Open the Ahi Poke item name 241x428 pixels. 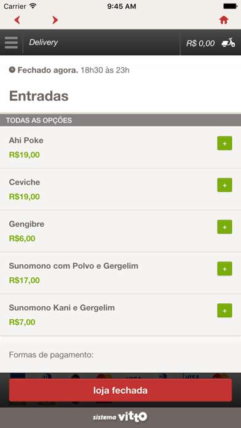(26, 141)
